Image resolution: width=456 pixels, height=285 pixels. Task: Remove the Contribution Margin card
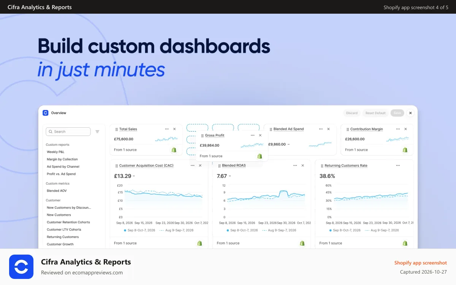(405, 129)
